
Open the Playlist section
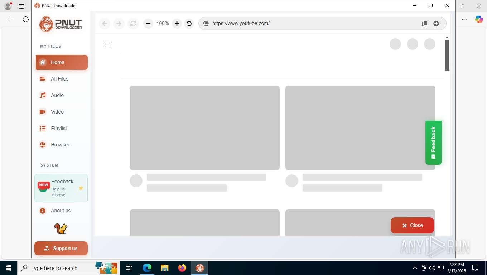(62, 128)
